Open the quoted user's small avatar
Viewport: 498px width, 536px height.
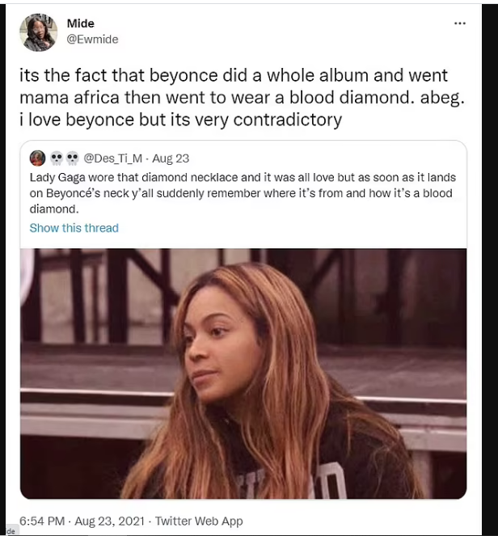coord(38,158)
